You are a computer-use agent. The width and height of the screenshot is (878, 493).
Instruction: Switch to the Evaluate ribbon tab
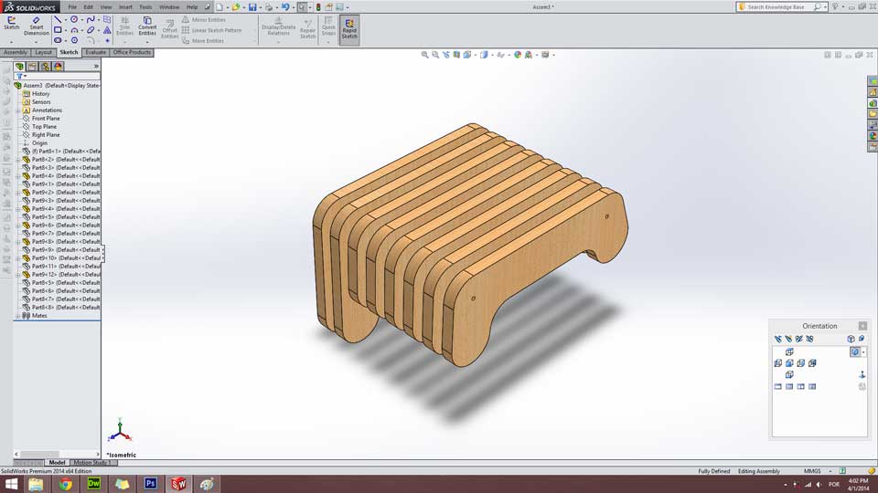(95, 52)
